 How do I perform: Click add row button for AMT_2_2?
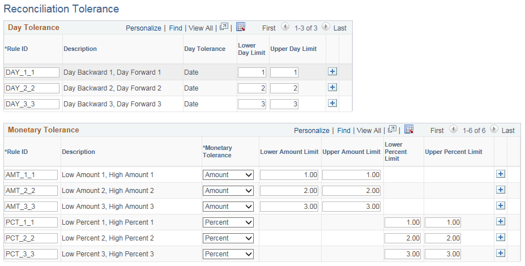click(501, 190)
